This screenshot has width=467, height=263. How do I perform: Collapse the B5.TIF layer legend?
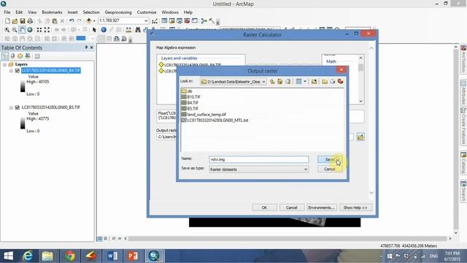[11, 107]
